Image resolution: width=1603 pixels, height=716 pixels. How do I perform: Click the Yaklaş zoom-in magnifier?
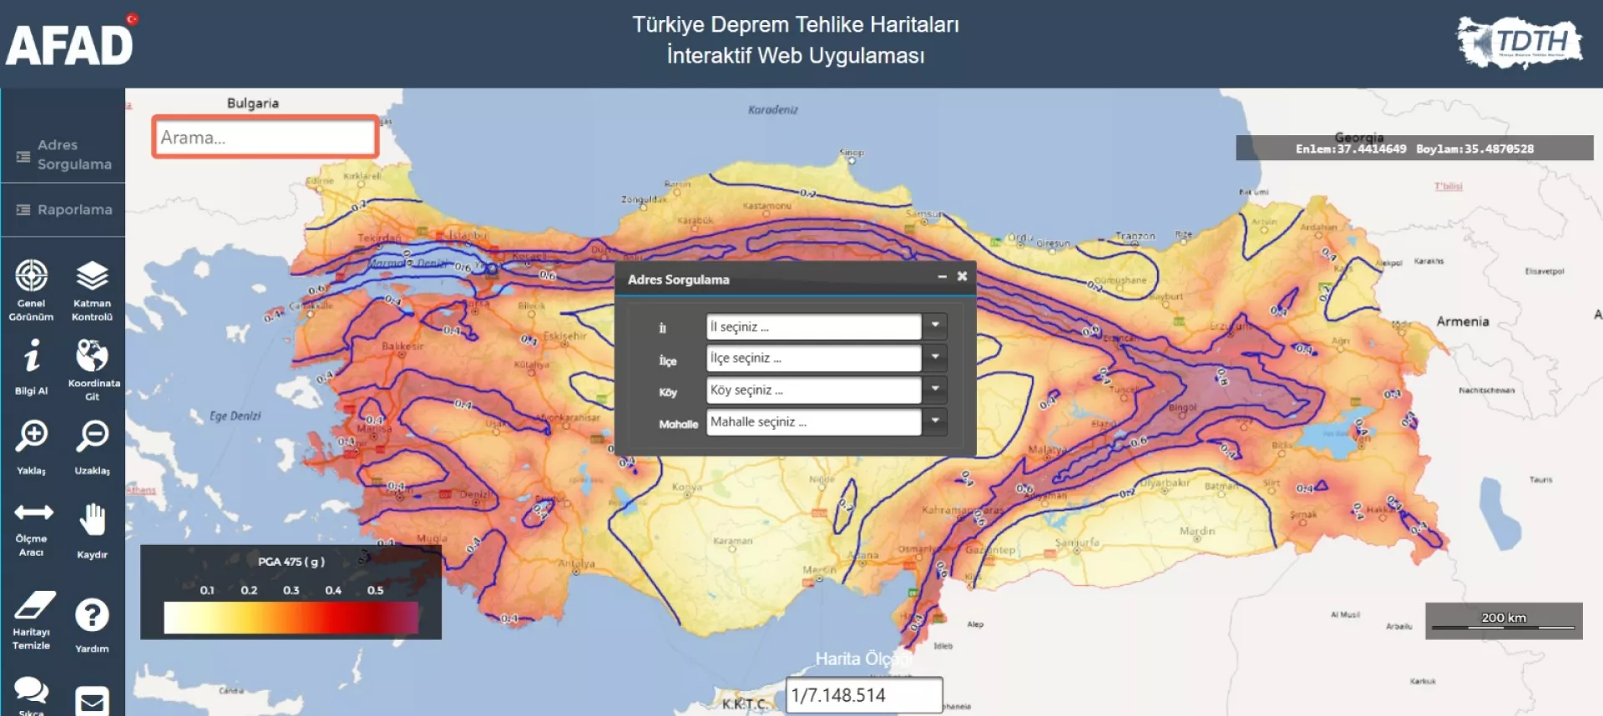pyautogui.click(x=32, y=436)
